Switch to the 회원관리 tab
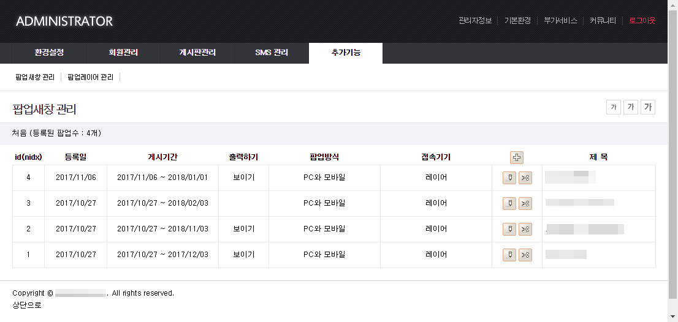Image resolution: width=678 pixels, height=322 pixels. coord(123,53)
